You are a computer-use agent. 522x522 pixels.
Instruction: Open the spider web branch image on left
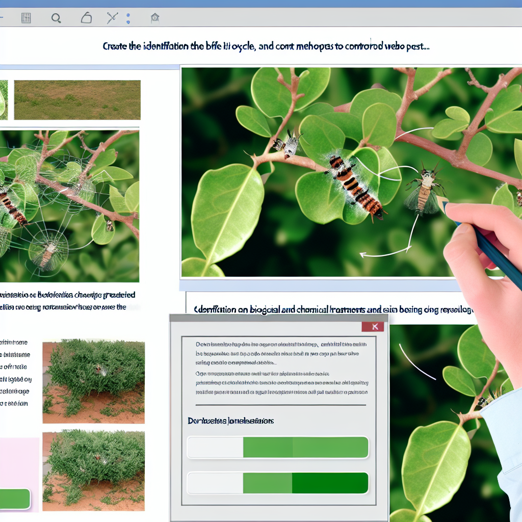click(x=69, y=205)
